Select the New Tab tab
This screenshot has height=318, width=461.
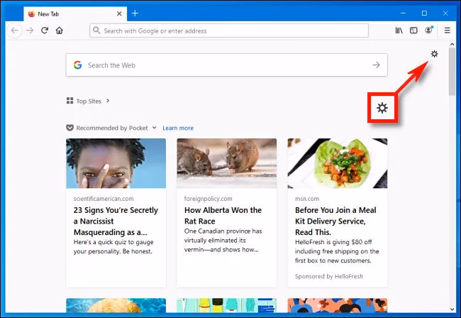pyautogui.click(x=75, y=13)
